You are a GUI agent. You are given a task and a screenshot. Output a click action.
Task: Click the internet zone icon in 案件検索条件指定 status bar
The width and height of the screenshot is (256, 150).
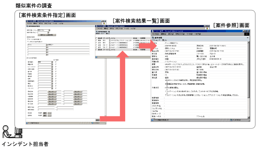click(93, 123)
